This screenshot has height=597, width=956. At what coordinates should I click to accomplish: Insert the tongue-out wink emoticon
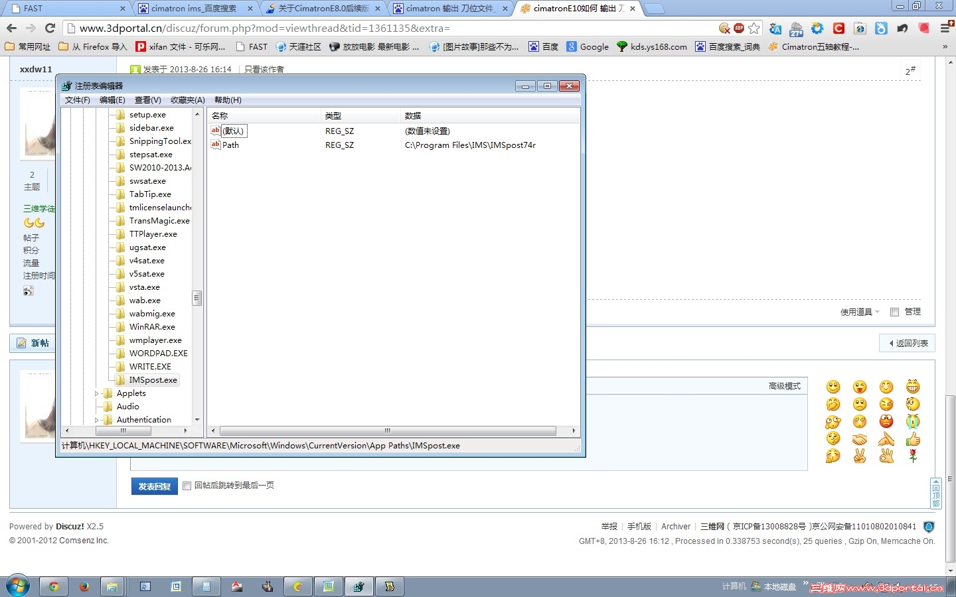[x=860, y=387]
